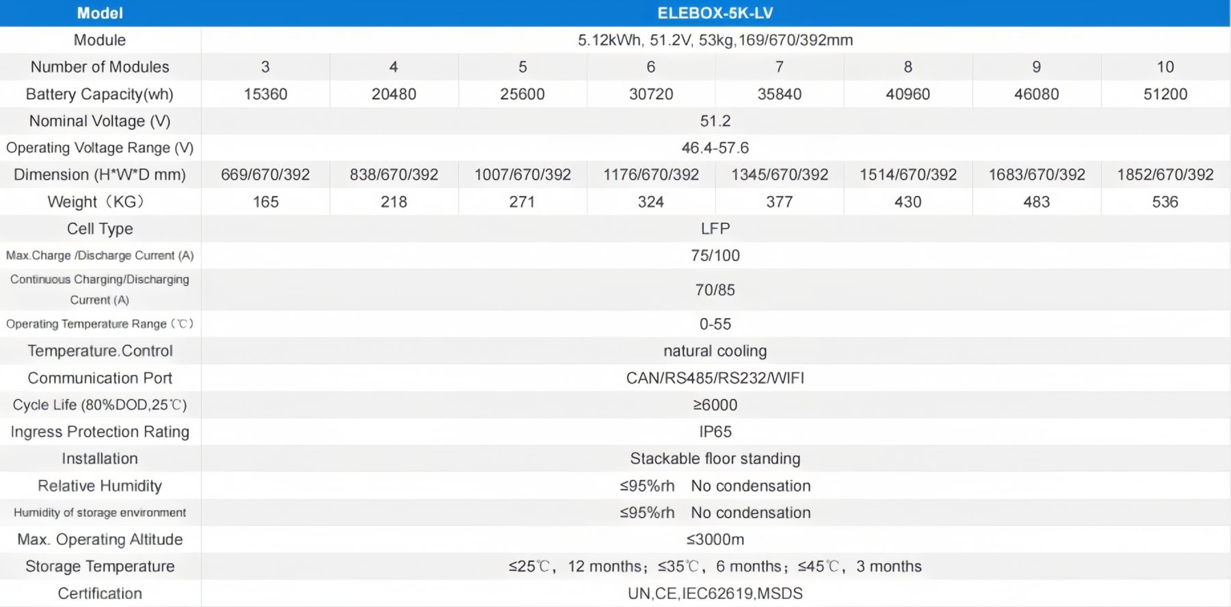Click the 46.4-57.6 operating voltage value
The height and width of the screenshot is (607, 1231).
click(x=715, y=148)
